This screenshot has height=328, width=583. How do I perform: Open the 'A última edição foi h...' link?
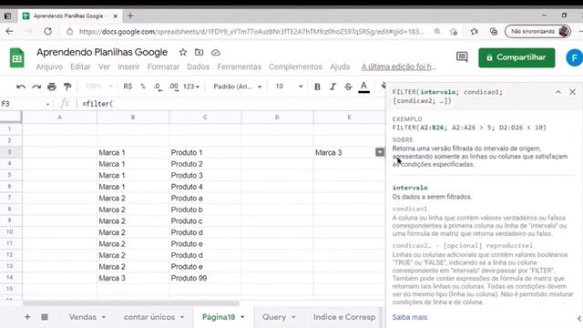(399, 67)
